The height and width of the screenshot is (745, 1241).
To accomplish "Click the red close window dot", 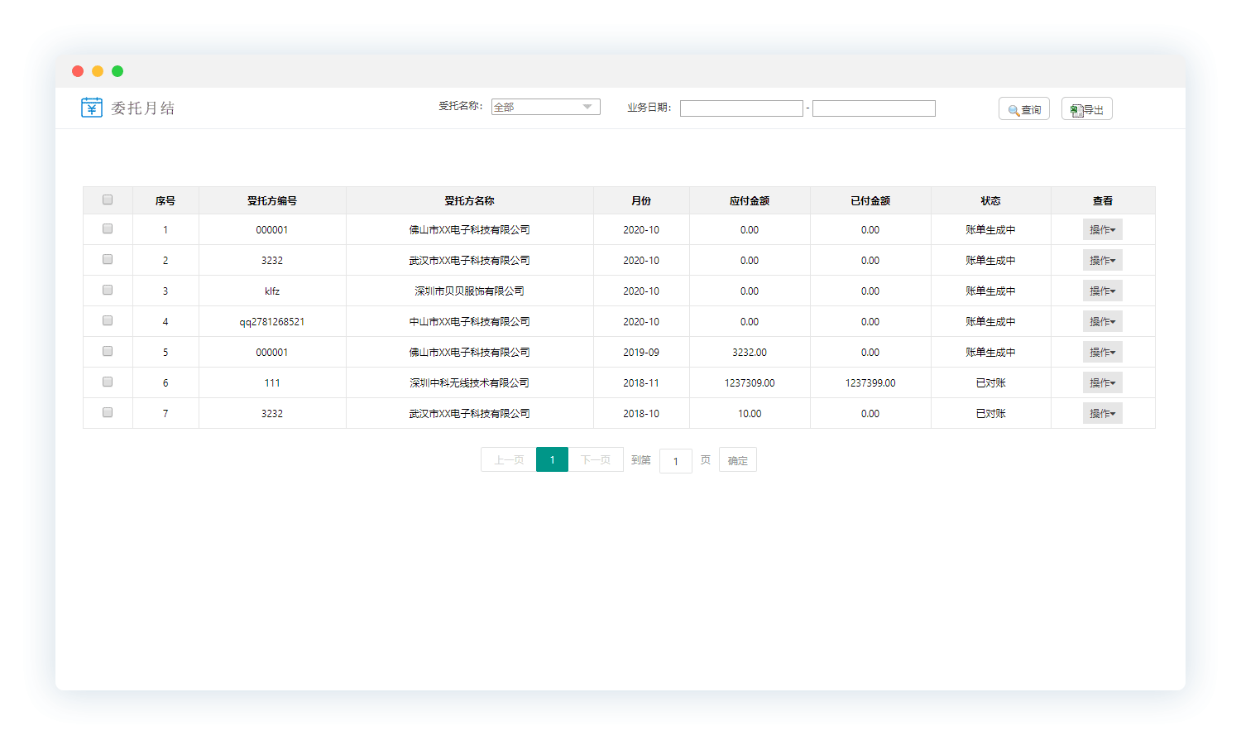I will tap(78, 71).
